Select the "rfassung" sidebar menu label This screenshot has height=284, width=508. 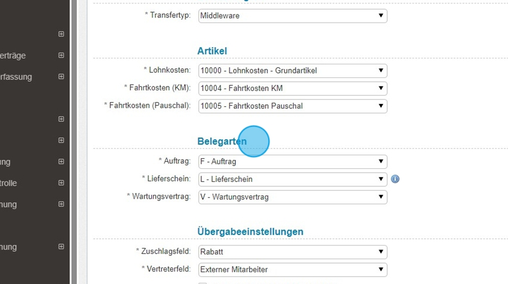click(16, 76)
